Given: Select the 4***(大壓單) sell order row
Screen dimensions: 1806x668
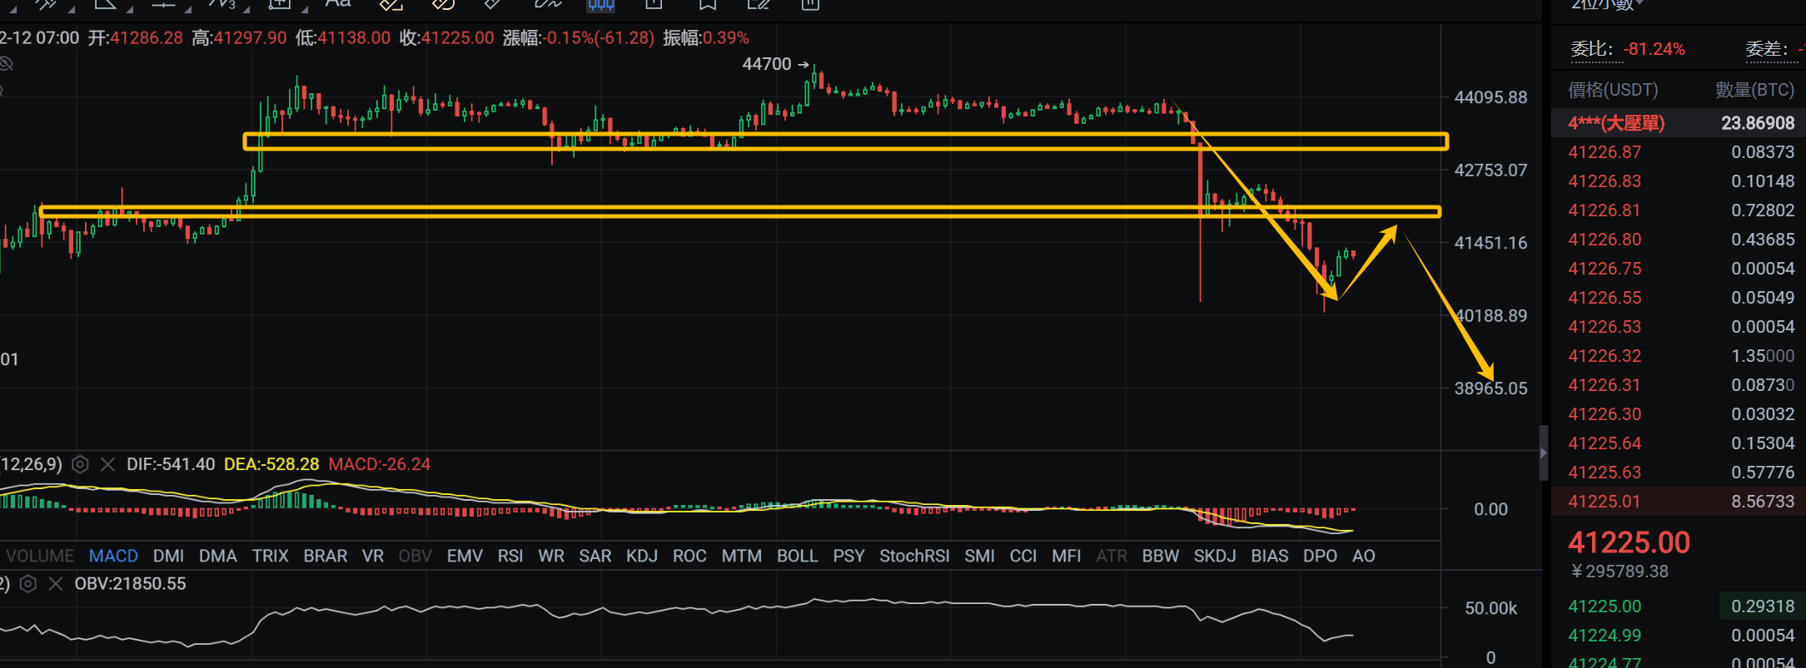Looking at the screenshot, I should (x=1679, y=123).
